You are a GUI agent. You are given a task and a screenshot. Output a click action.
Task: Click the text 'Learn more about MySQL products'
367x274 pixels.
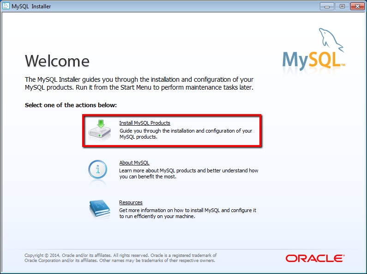click(157, 170)
